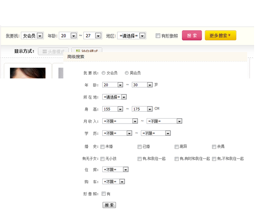Tick the 形象照 有 checkbox in advanced form
Viewport: 261px width, 219px height.
(x=104, y=194)
